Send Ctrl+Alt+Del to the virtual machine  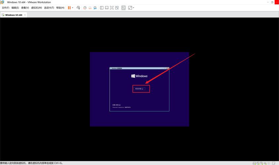tap(78, 8)
